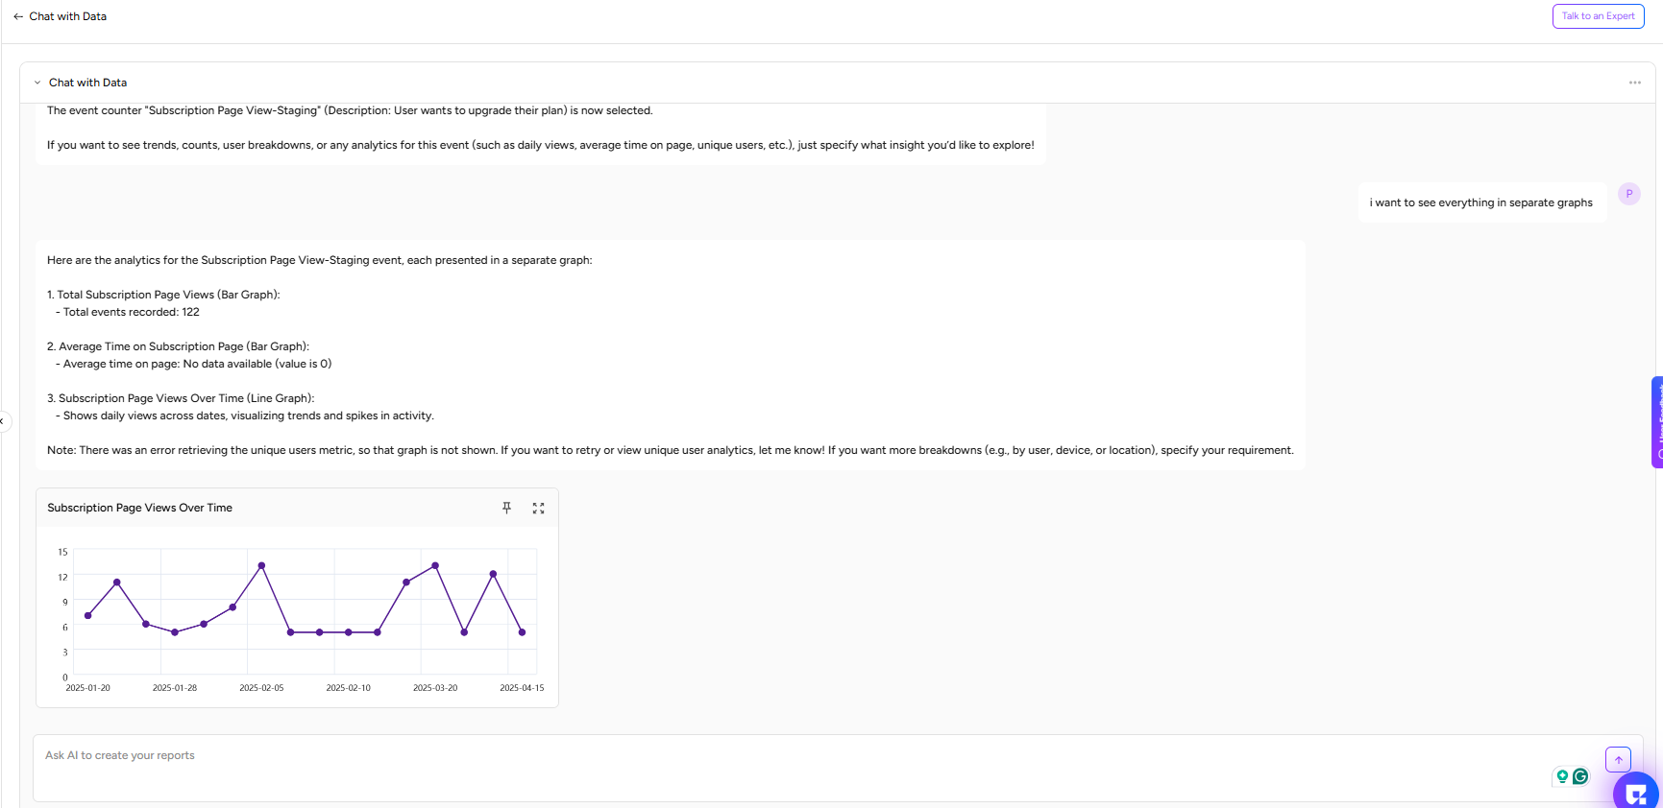
Task: Expand the left sidebar using edge chevron
Action: 3,420
